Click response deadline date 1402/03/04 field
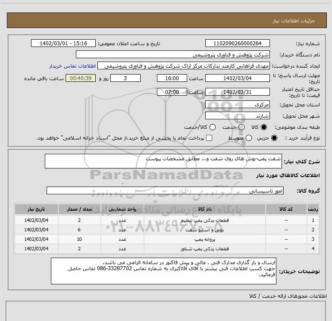The height and width of the screenshot is (321, 332). 237,78
